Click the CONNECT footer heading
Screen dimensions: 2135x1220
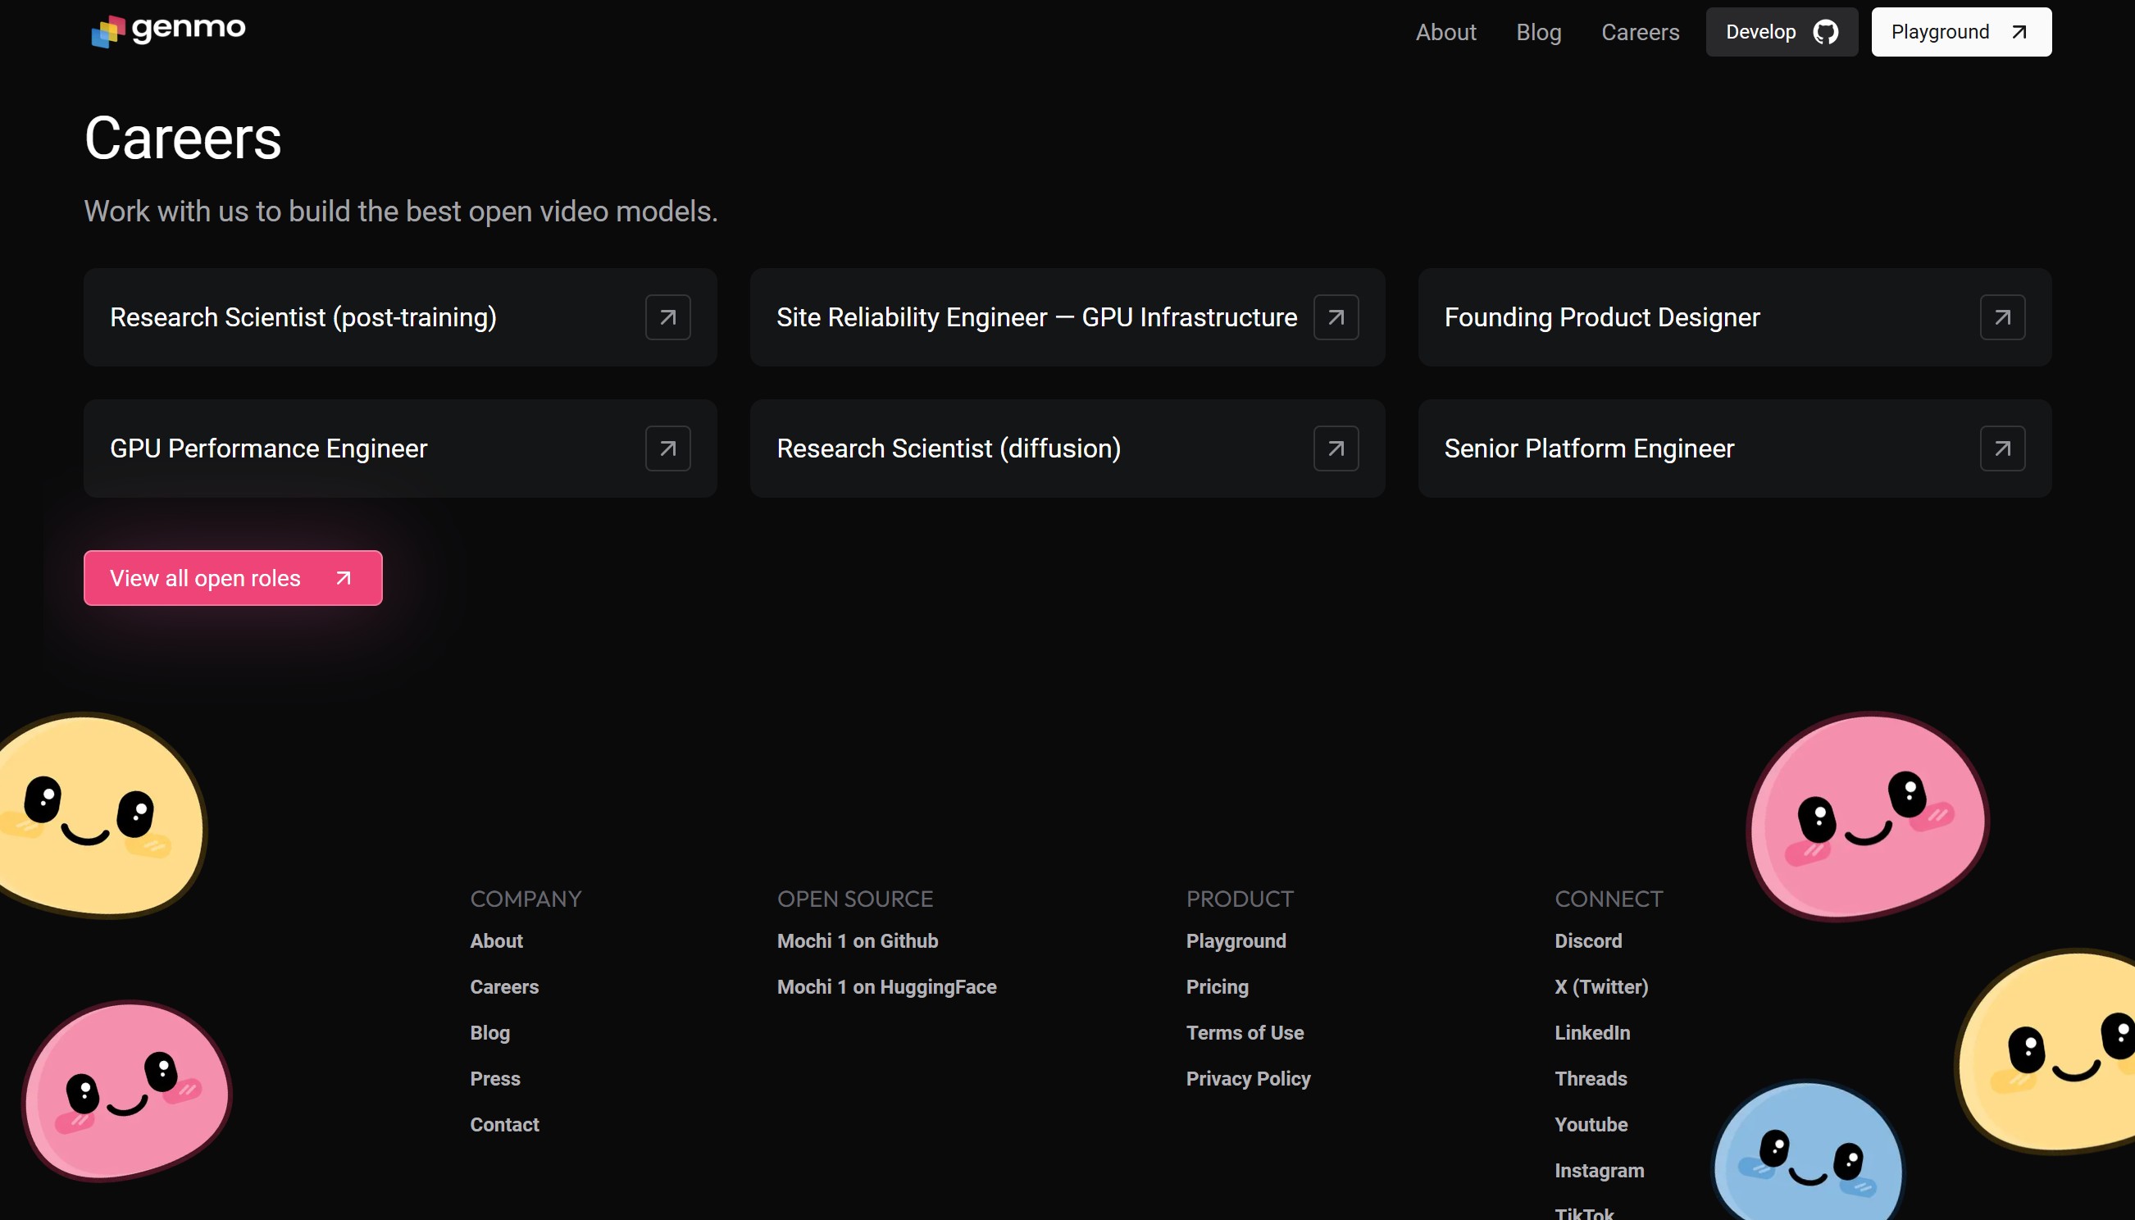[1609, 899]
